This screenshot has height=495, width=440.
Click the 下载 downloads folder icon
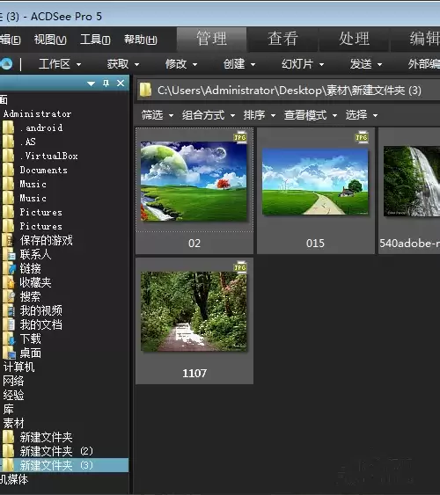9,339
